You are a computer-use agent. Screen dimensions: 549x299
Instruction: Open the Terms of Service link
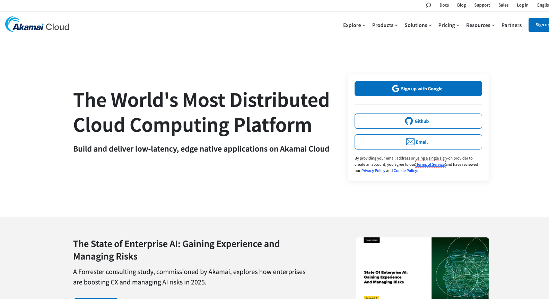click(x=430, y=164)
